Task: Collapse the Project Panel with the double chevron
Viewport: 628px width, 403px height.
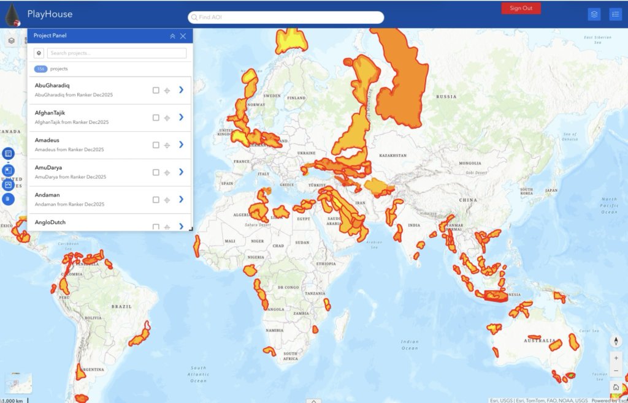Action: click(172, 36)
